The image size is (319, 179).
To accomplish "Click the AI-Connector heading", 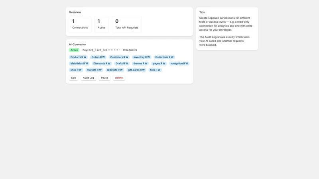I will 77,45.
